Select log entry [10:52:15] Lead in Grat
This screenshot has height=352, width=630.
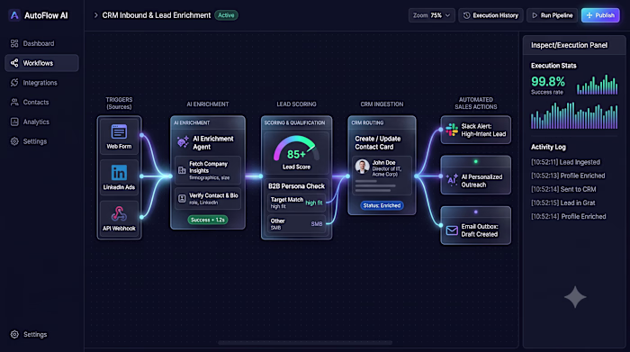tap(562, 203)
